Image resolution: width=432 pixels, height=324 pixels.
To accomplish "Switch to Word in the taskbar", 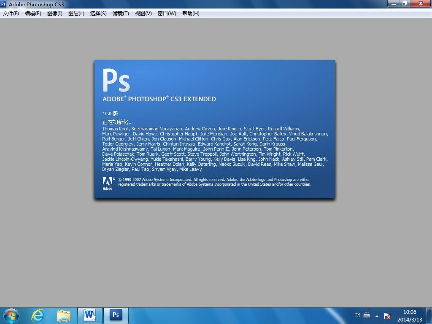I will 90,316.
